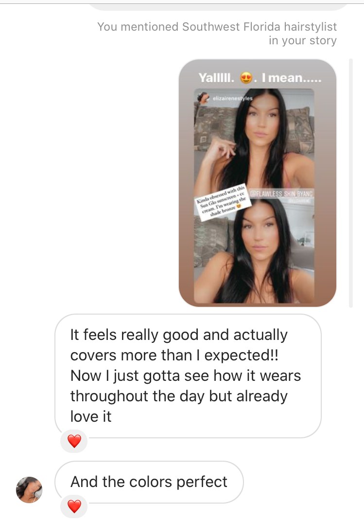Image resolution: width=364 pixels, height=525 pixels.
Task: Click the heart-eyes emoji in the story caption
Action: [246, 78]
